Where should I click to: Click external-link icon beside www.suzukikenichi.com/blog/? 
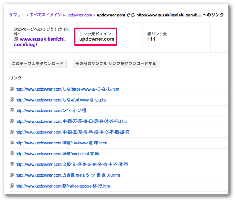pyautogui.click(x=16, y=39)
